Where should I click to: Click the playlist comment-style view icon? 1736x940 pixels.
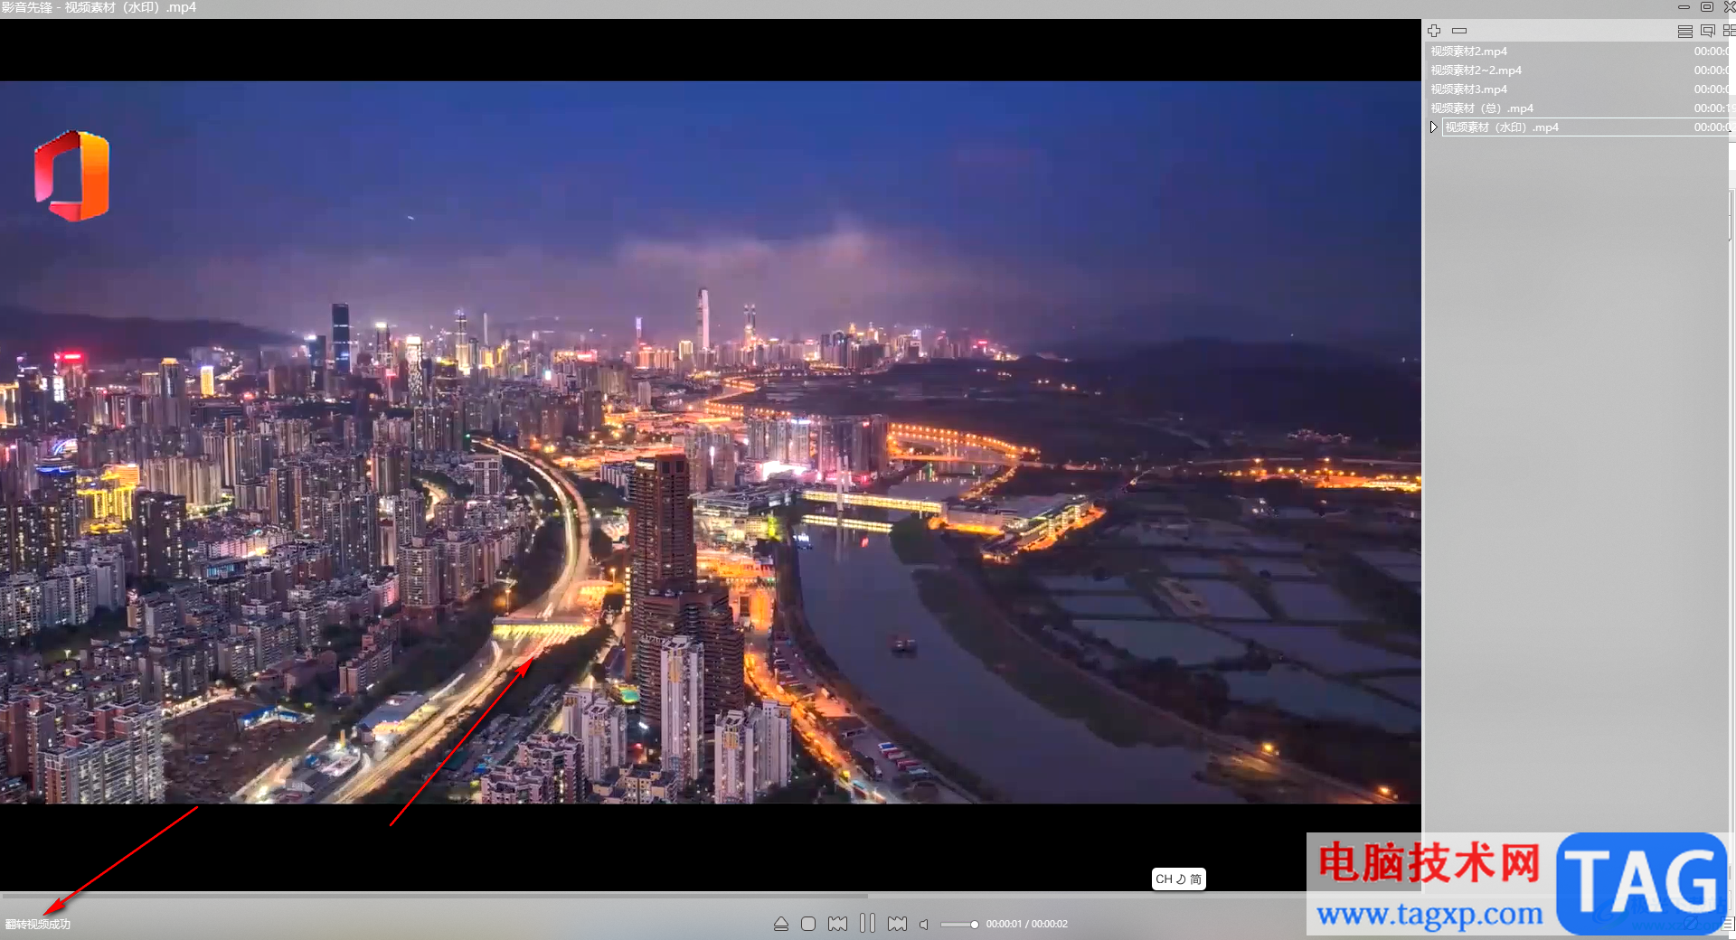click(x=1708, y=31)
